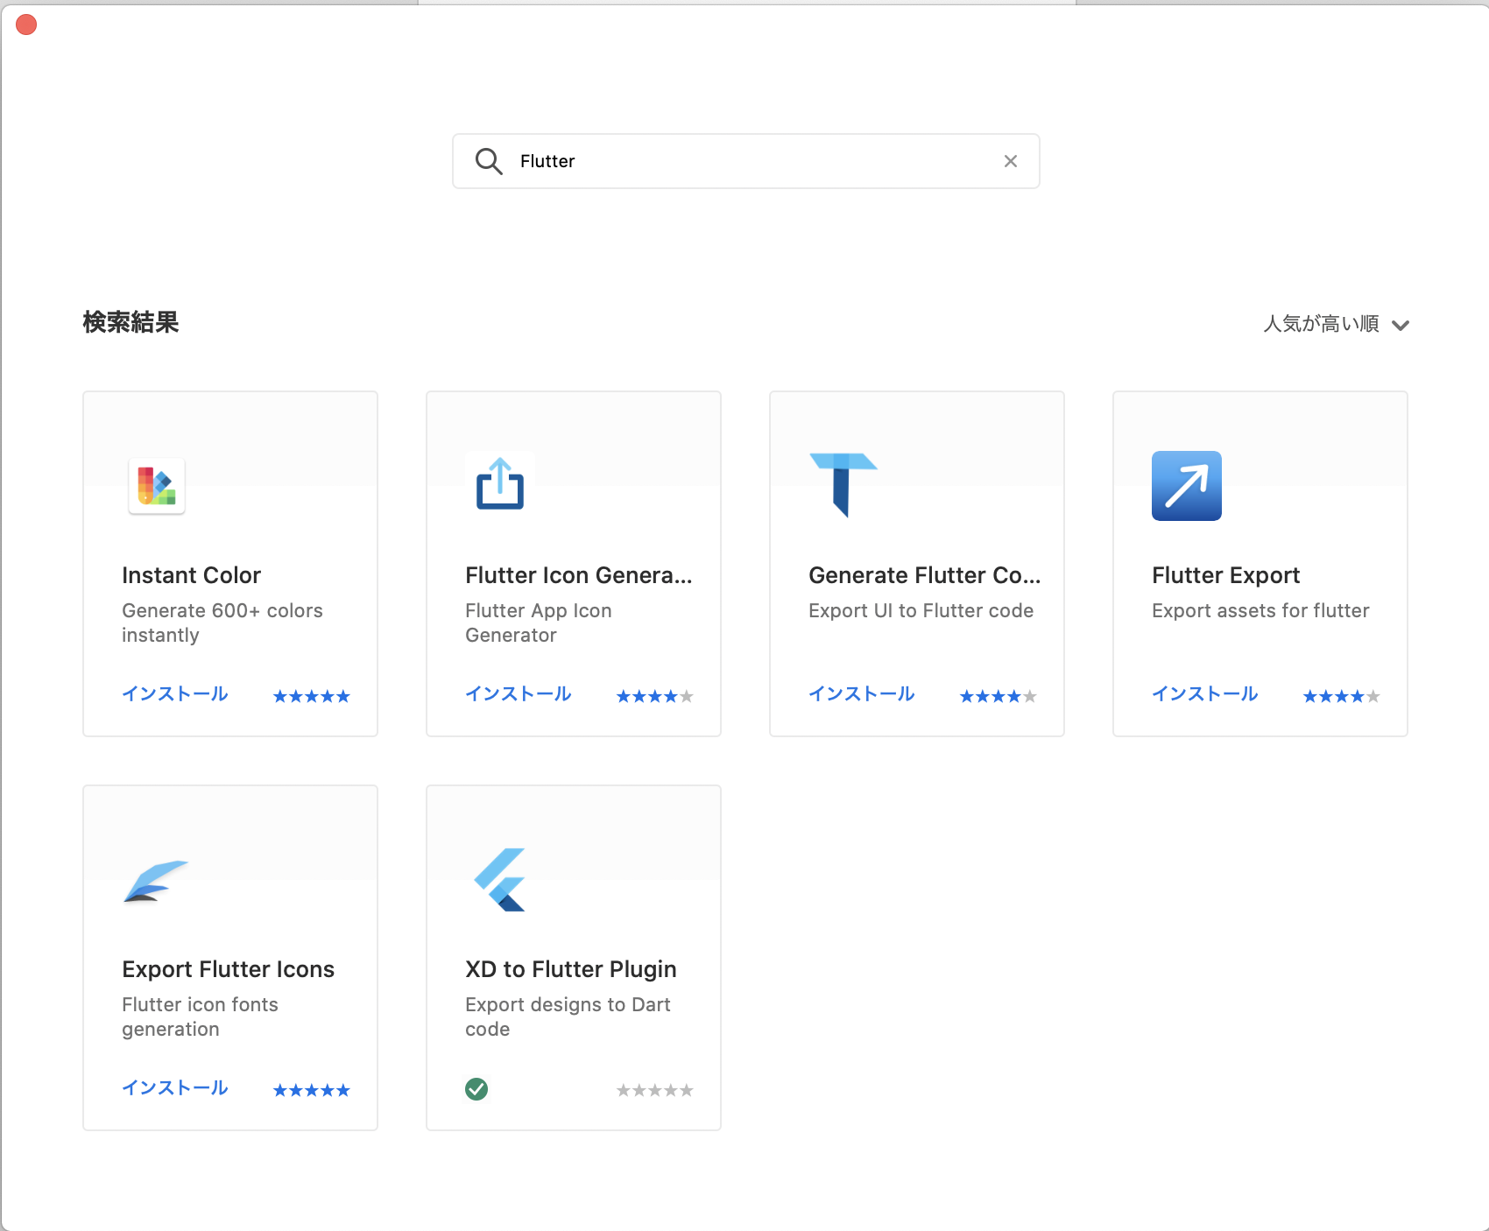
Task: Click the XD to Flutter Plugin logo
Action: (x=500, y=880)
